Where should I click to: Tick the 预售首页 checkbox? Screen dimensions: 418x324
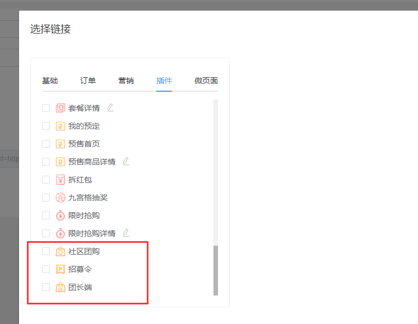[x=46, y=144]
